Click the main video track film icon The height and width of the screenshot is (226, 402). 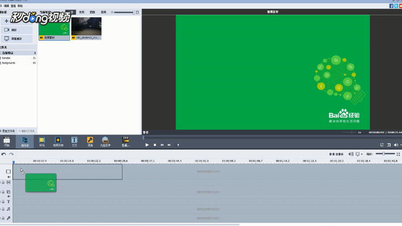8,171
